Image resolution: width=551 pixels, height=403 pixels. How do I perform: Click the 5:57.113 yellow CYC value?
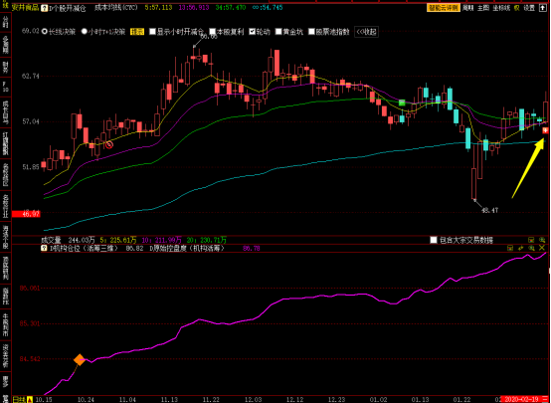tap(158, 8)
